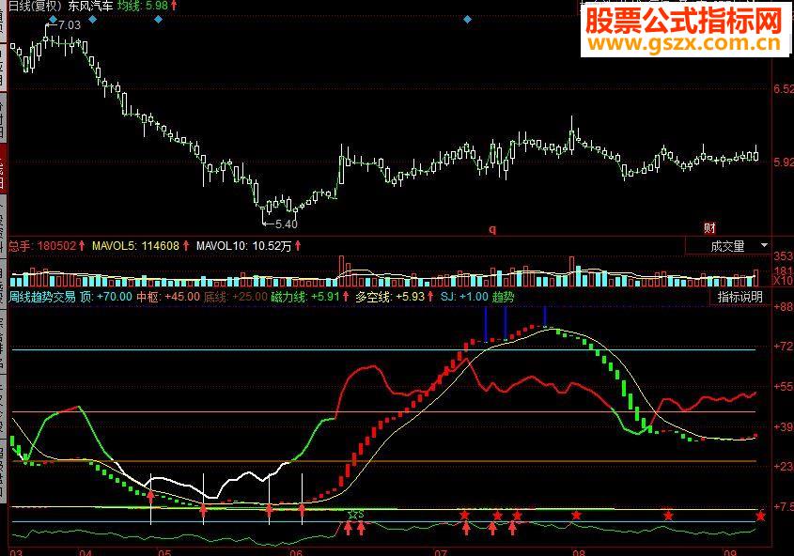Click the blue diamond marker above July candles
794x556 pixels.
(x=467, y=19)
